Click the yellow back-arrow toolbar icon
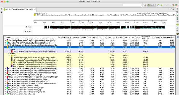The image size is (179, 95). pos(173,5)
